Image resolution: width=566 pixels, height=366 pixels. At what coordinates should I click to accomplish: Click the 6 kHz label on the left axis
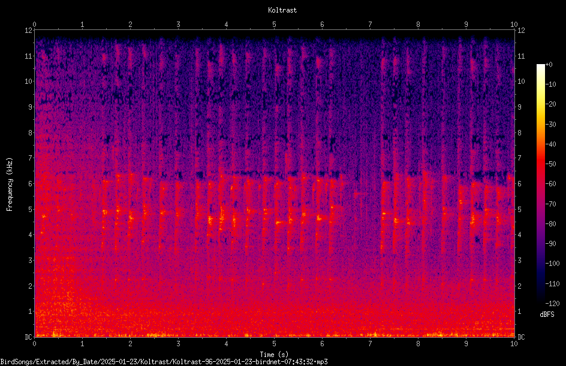(x=31, y=183)
